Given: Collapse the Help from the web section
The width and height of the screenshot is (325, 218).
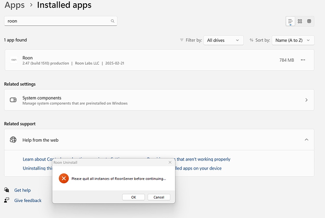Looking at the screenshot, I should [306, 140].
